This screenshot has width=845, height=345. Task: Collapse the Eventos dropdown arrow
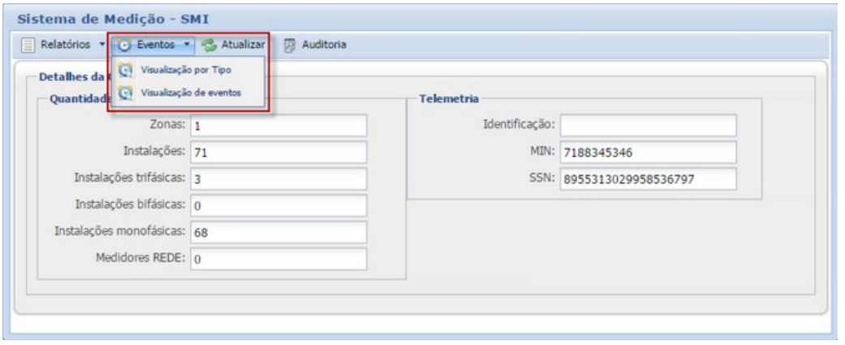tap(187, 43)
